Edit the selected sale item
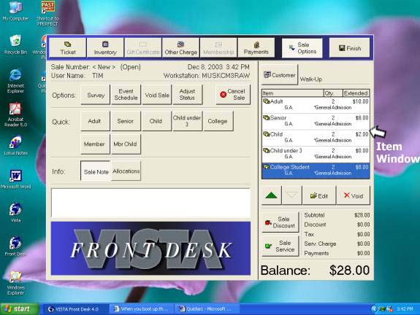This screenshot has width=420, height=315. point(319,195)
